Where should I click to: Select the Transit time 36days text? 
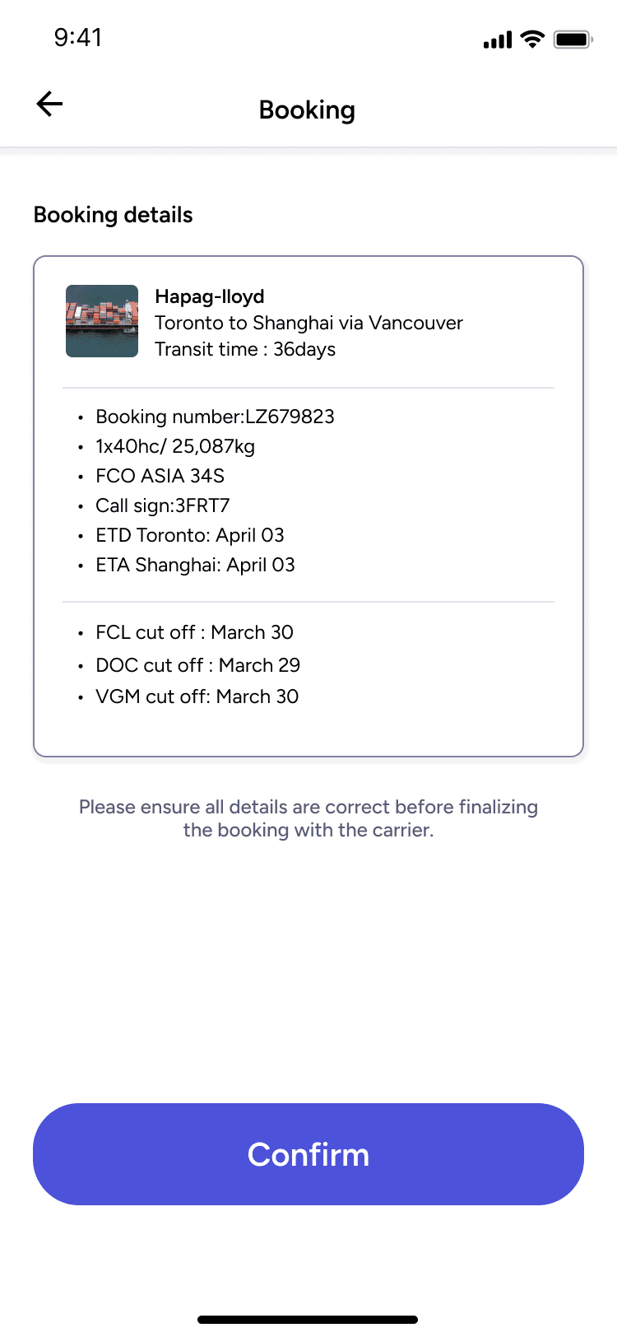pyautogui.click(x=245, y=349)
